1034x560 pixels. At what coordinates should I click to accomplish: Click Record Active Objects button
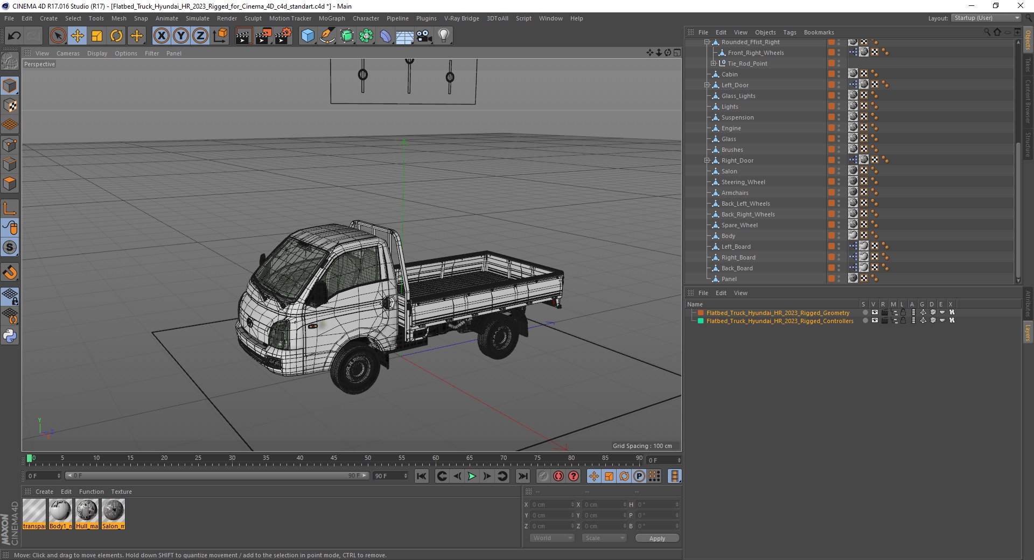(x=543, y=476)
